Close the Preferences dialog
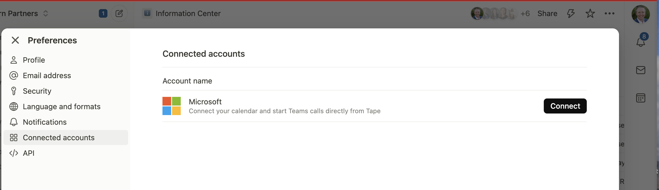This screenshot has width=659, height=190. (15, 40)
